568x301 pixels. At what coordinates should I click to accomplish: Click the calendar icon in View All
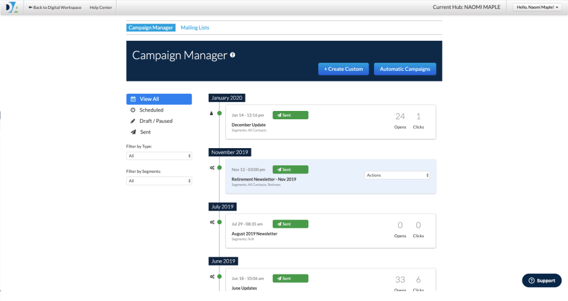[x=133, y=99]
